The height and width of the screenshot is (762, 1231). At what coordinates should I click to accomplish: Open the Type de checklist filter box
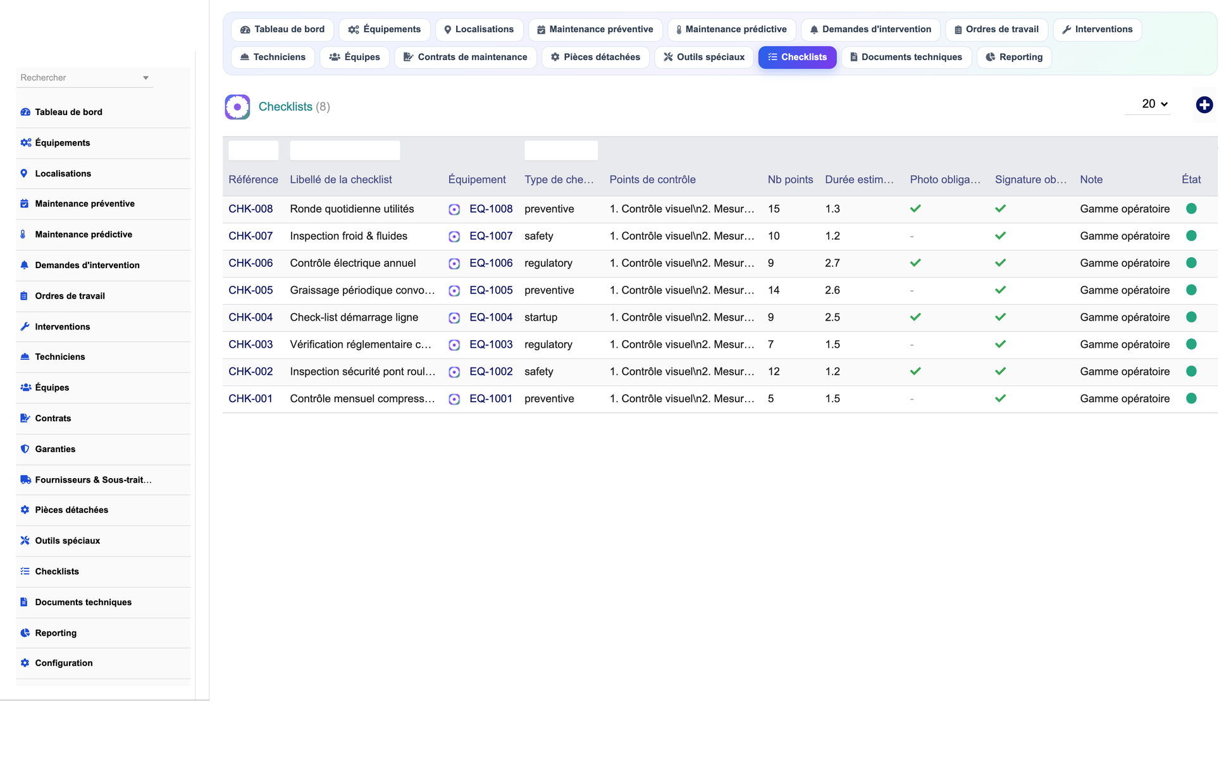560,151
